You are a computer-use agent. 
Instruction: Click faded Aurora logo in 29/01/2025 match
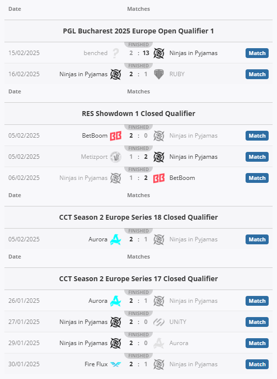click(159, 343)
